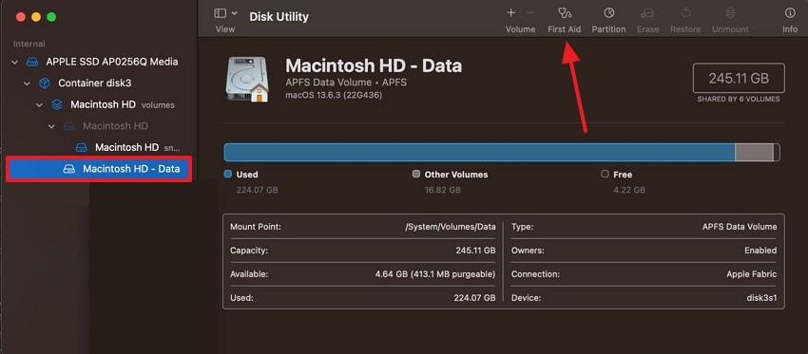Click the disk3s1 device value

(x=761, y=298)
